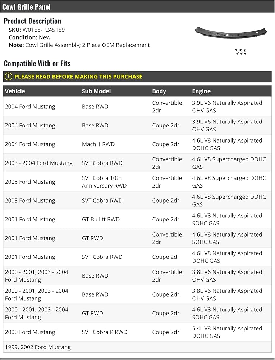Click the Sub Model column header

(96, 91)
